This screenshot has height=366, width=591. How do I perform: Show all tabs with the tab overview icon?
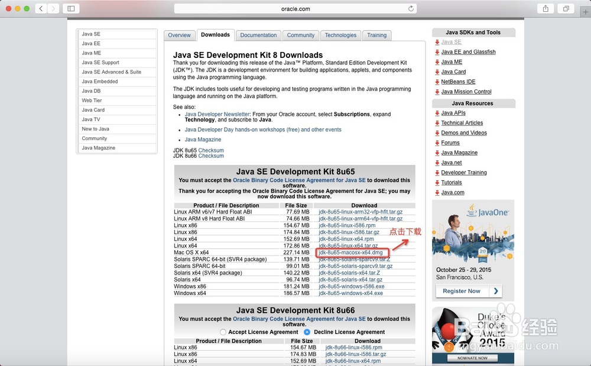[x=566, y=8]
